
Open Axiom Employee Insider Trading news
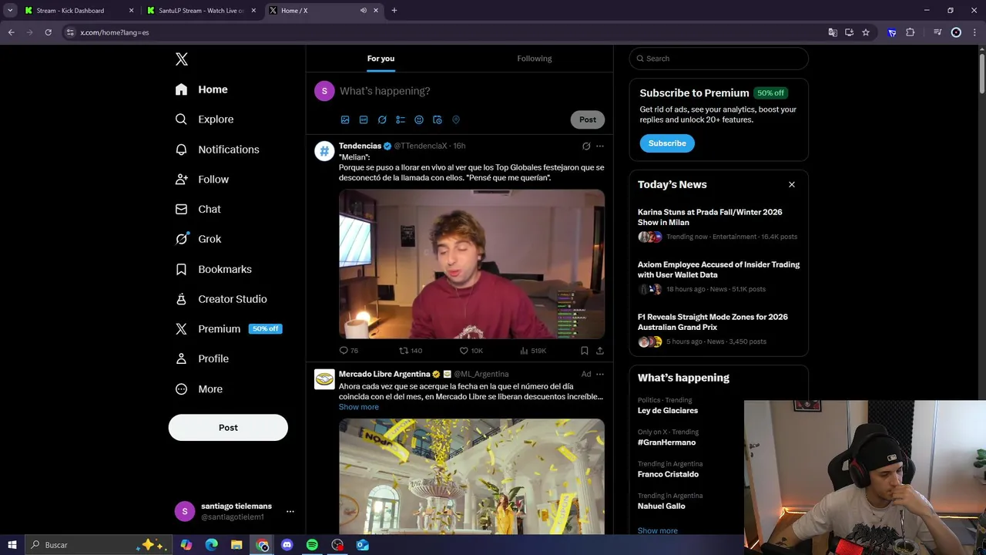pos(719,277)
